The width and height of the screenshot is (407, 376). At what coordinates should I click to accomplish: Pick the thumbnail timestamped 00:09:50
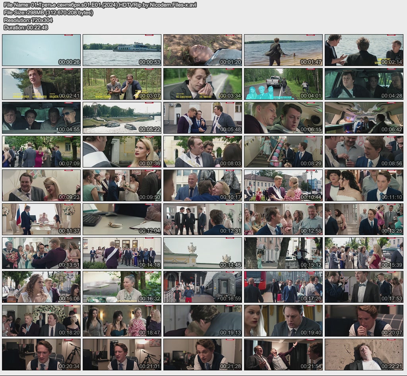(122, 185)
